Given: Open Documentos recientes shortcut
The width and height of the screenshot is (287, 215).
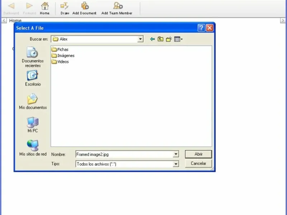Looking at the screenshot, I should pos(33,57).
